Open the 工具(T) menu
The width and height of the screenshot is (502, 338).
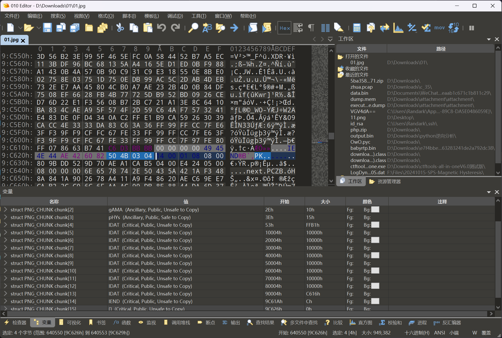199,16
